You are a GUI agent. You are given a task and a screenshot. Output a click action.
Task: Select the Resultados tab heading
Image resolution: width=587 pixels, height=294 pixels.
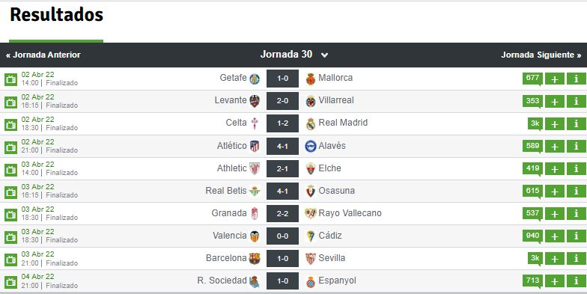point(57,15)
